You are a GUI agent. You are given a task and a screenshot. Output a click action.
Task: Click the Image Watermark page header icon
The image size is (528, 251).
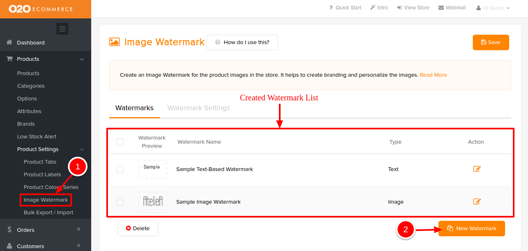[115, 42]
